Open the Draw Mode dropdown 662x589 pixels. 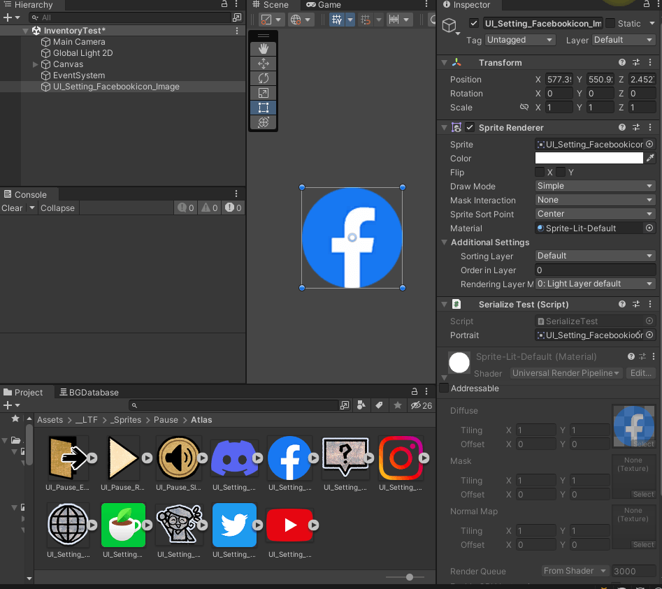pos(595,186)
